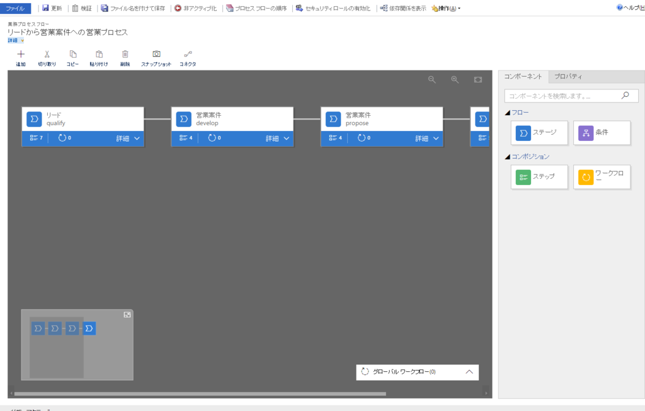Expand 詳細 on the develop stage

(x=278, y=138)
